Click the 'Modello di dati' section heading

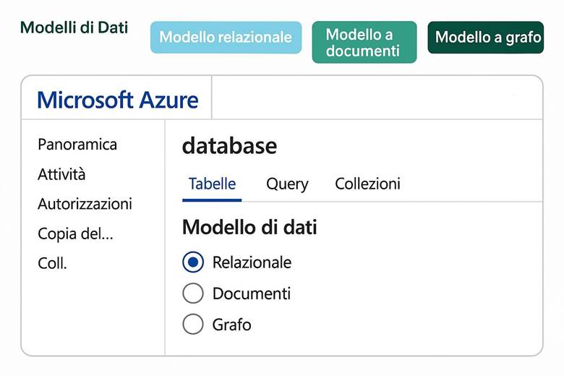coord(249,227)
